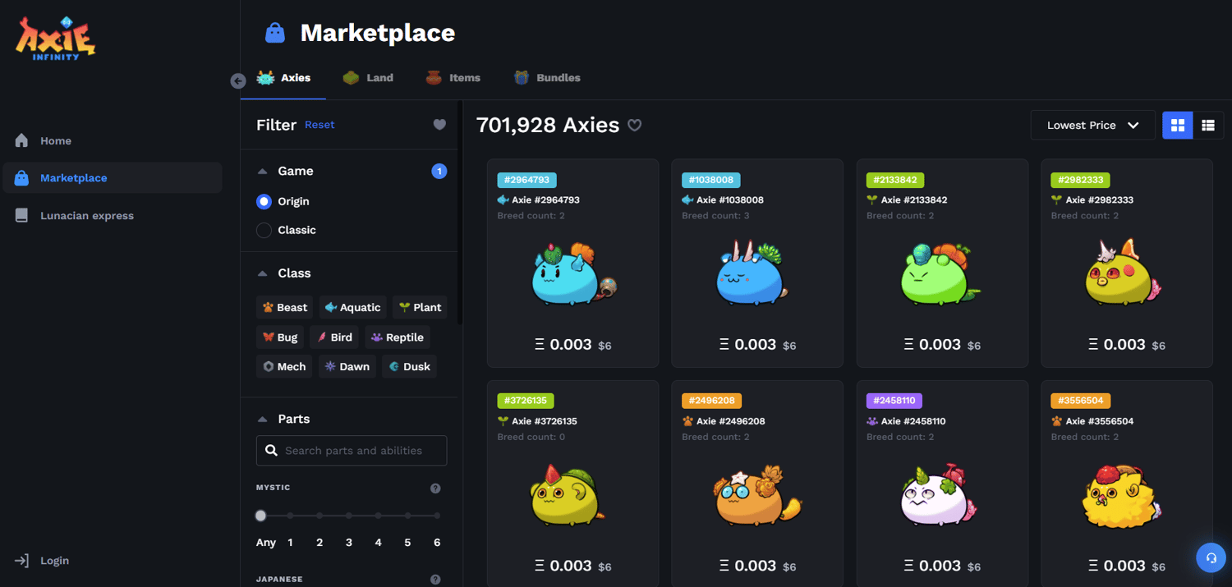Image resolution: width=1232 pixels, height=587 pixels.
Task: Collapse the Parts filter section
Action: click(263, 419)
